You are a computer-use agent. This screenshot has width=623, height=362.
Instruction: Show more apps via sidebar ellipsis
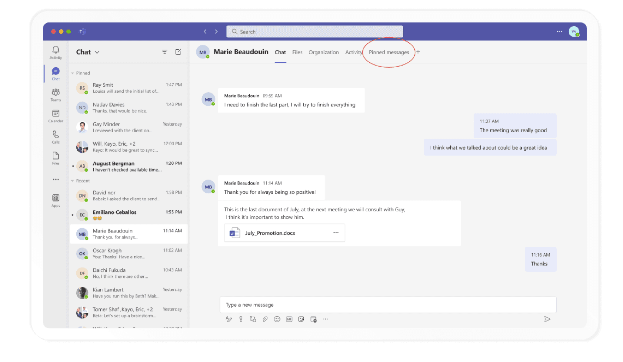[56, 179]
